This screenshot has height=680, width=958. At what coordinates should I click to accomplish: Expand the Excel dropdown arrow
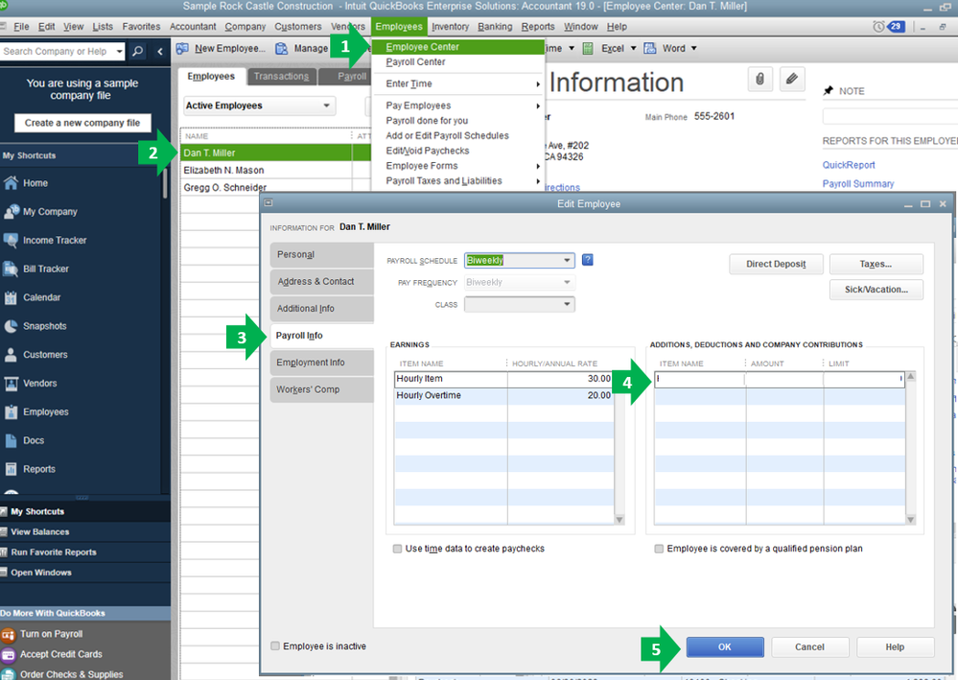[633, 48]
